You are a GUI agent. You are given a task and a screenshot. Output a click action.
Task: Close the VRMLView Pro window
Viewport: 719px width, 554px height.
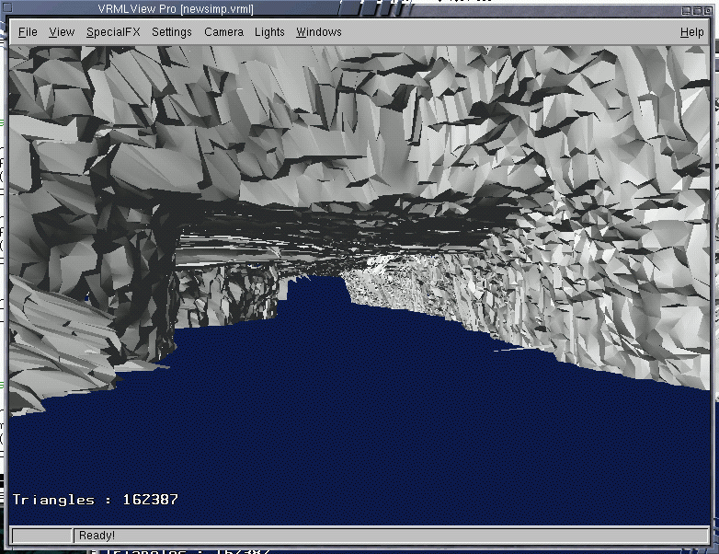coord(708,8)
